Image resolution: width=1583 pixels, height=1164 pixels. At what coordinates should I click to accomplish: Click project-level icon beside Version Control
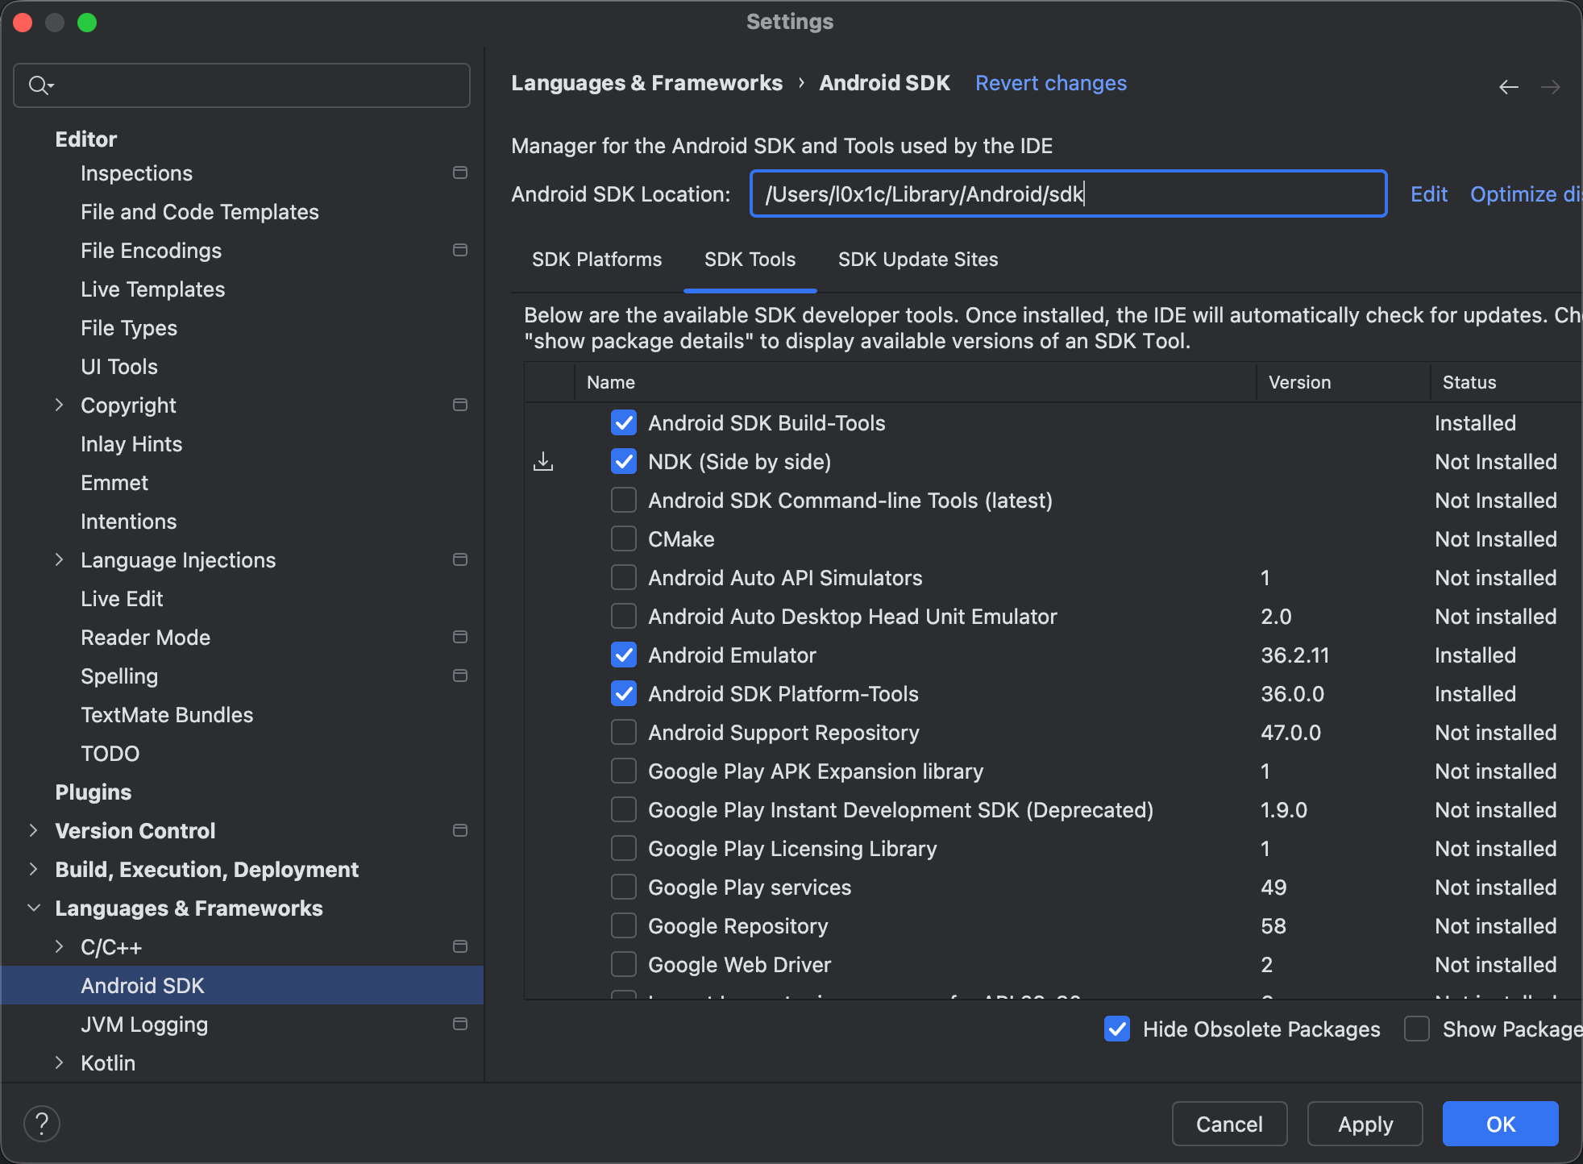460,830
